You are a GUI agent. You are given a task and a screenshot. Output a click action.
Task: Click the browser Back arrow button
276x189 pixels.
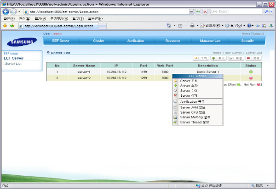(6, 11)
